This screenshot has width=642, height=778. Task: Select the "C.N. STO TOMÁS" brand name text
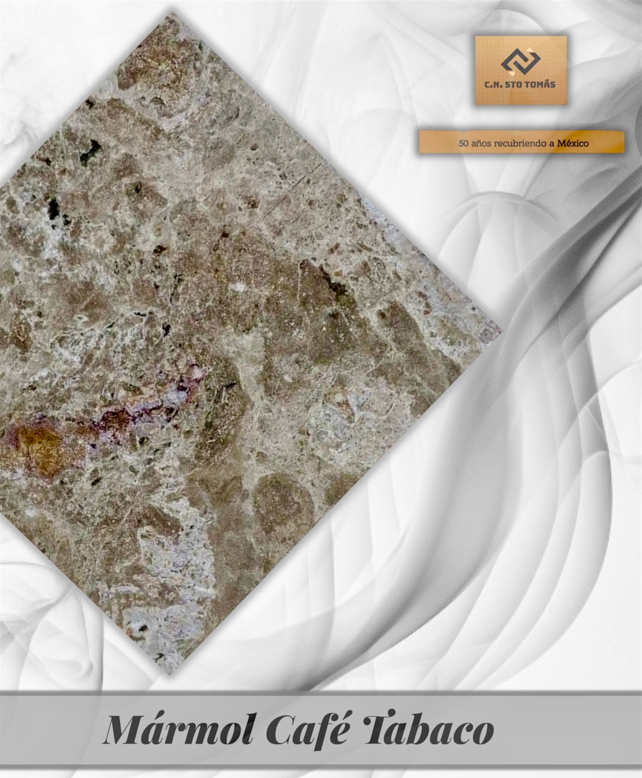point(520,84)
